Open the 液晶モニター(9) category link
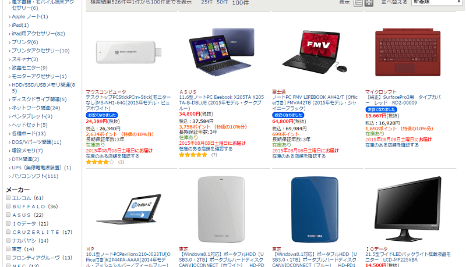 30,67
